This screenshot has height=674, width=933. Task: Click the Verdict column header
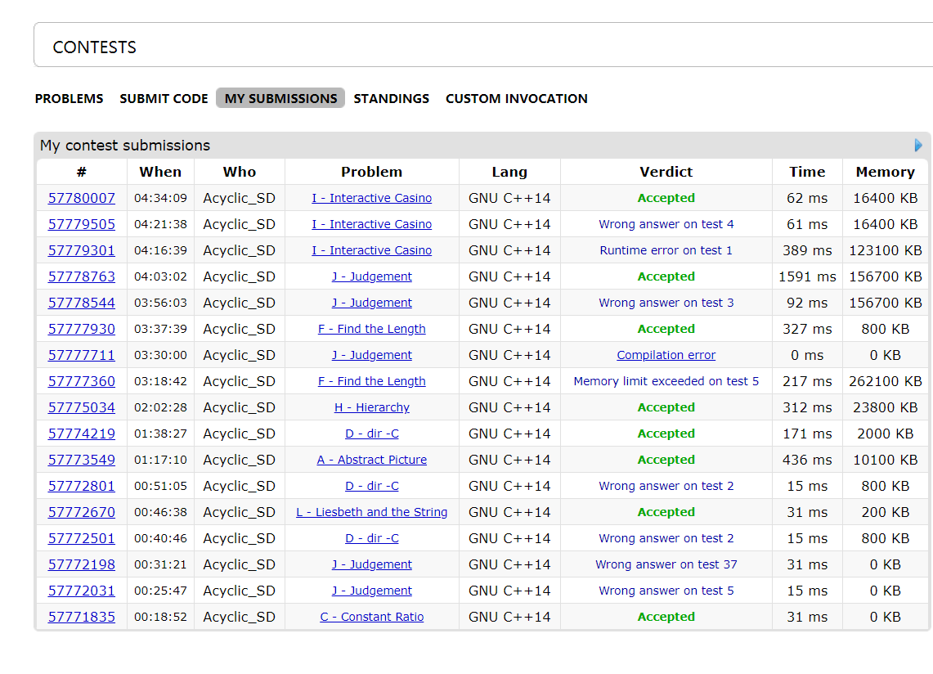[666, 172]
